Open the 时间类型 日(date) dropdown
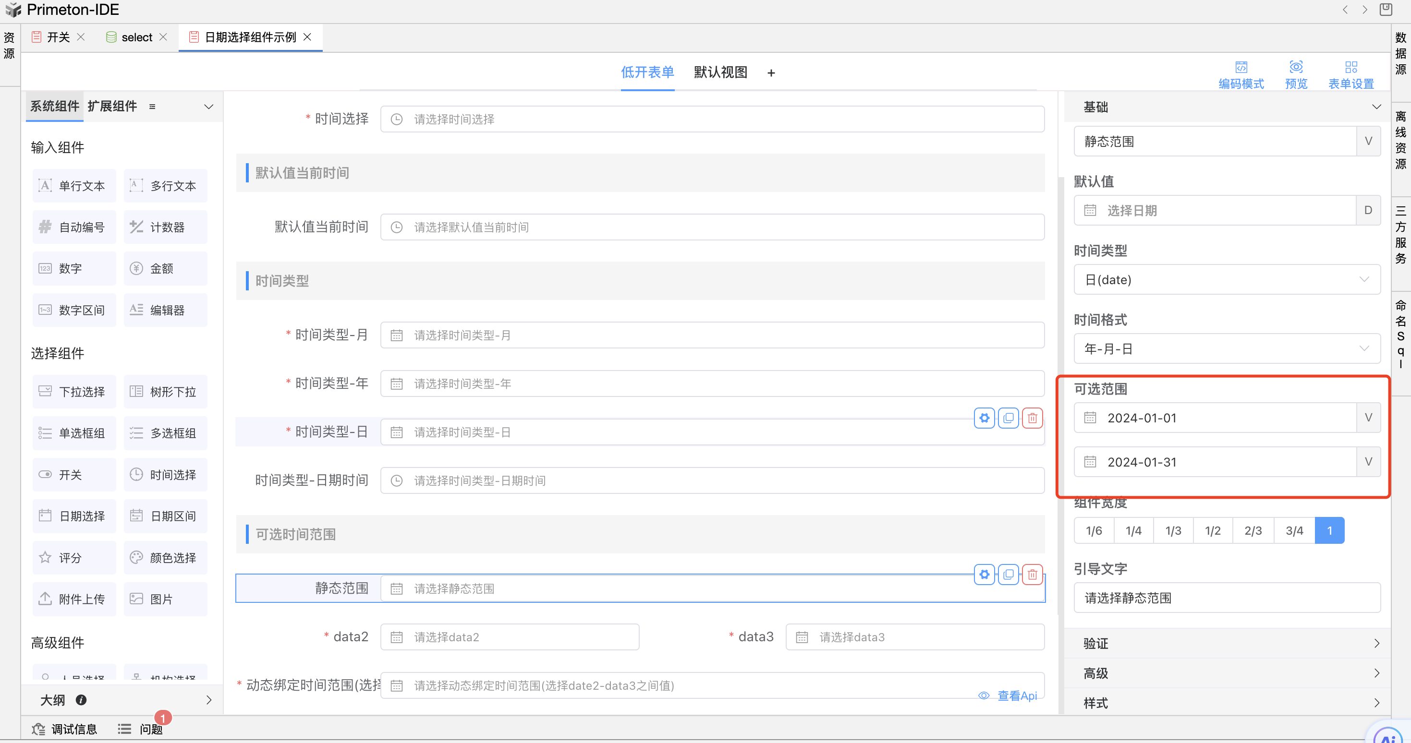This screenshot has width=1411, height=743. 1227,280
